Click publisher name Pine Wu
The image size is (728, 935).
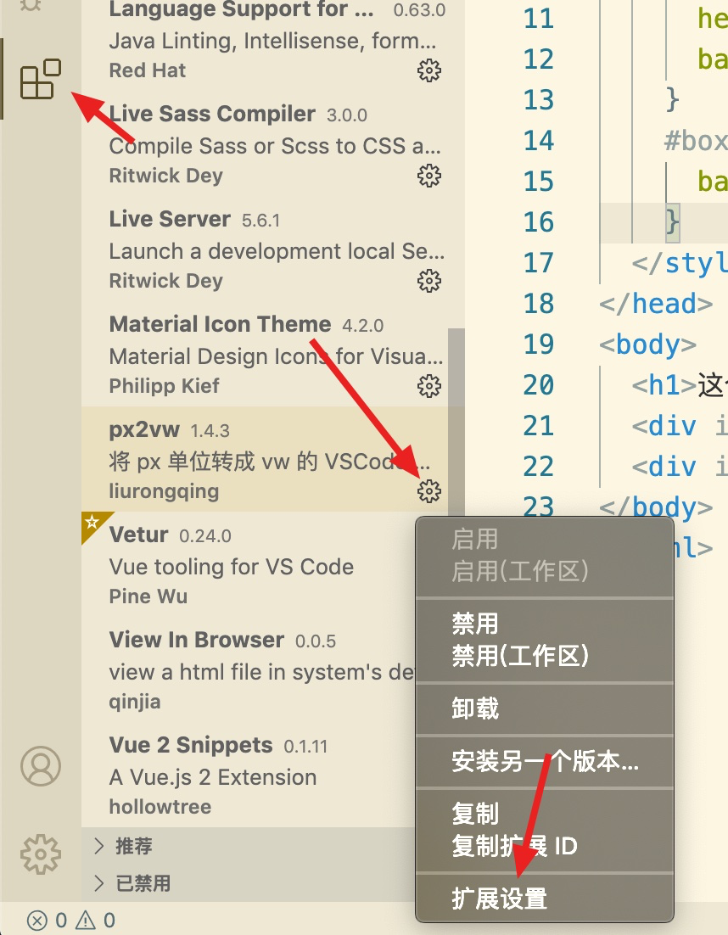(x=148, y=596)
